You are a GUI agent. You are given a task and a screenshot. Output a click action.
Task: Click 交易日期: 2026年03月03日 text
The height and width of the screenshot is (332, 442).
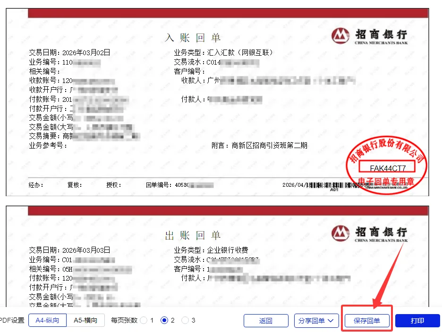[69, 250]
